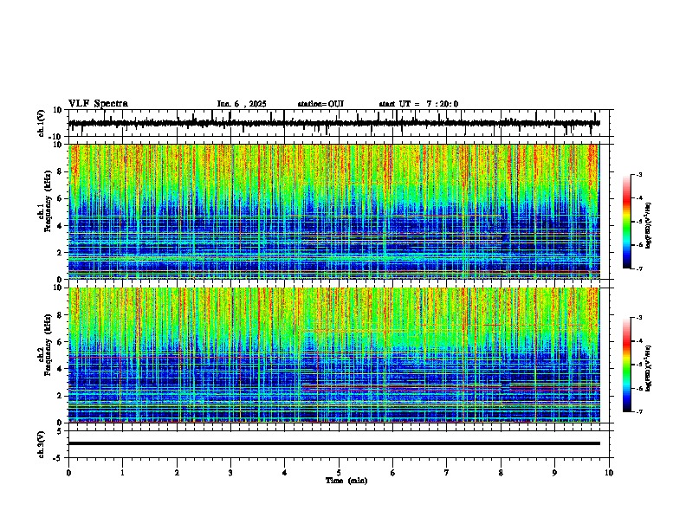Image resolution: width=686 pixels, height=530 pixels.
Task: Click the "-3" tick on ch.2 colorbar
Action: pyautogui.click(x=639, y=318)
